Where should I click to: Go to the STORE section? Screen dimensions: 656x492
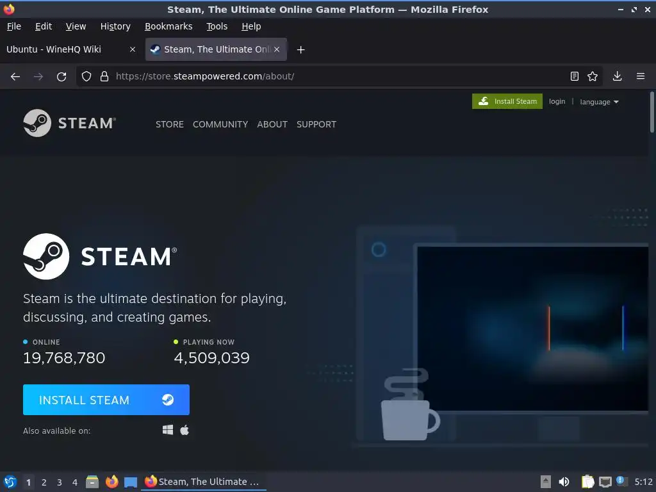[x=169, y=124]
